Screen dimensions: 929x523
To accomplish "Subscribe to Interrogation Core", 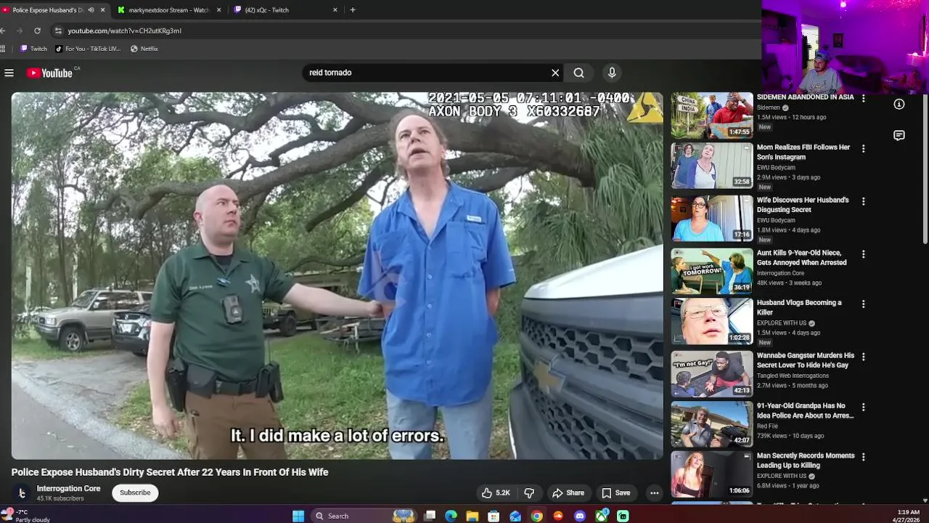I will (135, 492).
